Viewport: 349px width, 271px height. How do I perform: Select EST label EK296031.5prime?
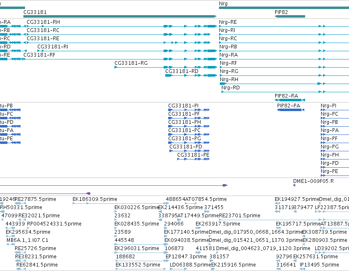137,248
